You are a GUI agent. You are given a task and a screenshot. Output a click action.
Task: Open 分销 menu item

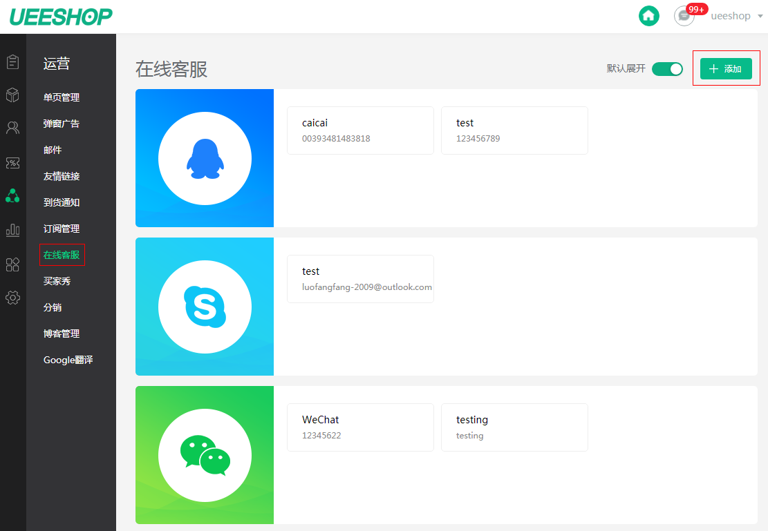tap(53, 307)
